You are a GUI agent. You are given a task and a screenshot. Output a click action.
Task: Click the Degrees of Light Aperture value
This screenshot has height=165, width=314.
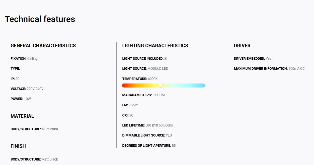(174, 145)
